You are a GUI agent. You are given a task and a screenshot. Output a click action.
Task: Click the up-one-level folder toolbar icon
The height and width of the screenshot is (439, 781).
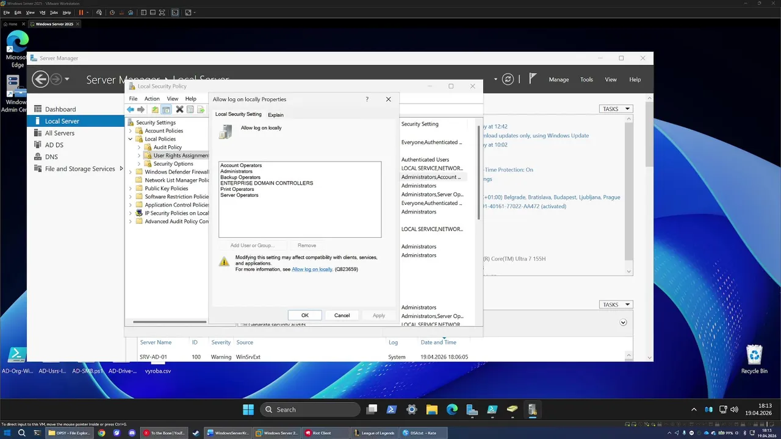(155, 110)
